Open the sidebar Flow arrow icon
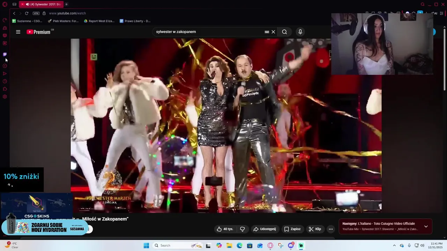This screenshot has height=251, width=447. (5, 74)
